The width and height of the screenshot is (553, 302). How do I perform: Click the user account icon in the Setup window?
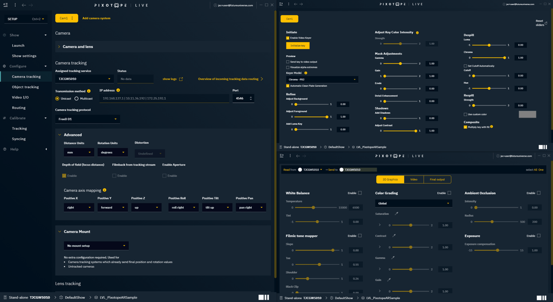215,5
